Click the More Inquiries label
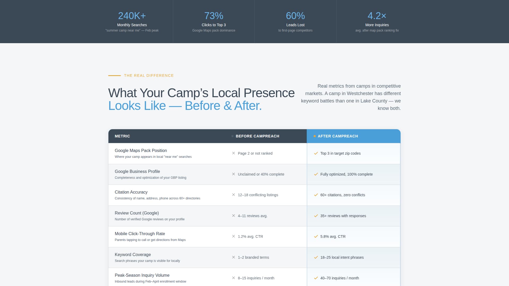 pos(377,25)
